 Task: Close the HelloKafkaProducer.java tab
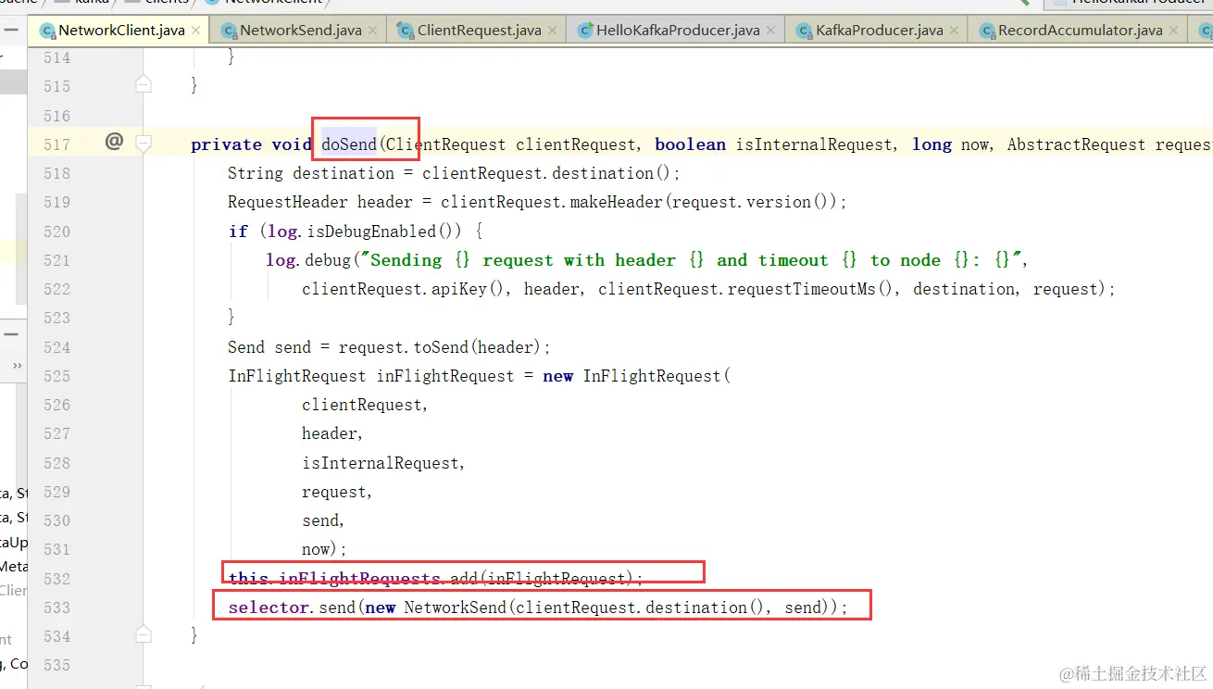pyautogui.click(x=771, y=31)
